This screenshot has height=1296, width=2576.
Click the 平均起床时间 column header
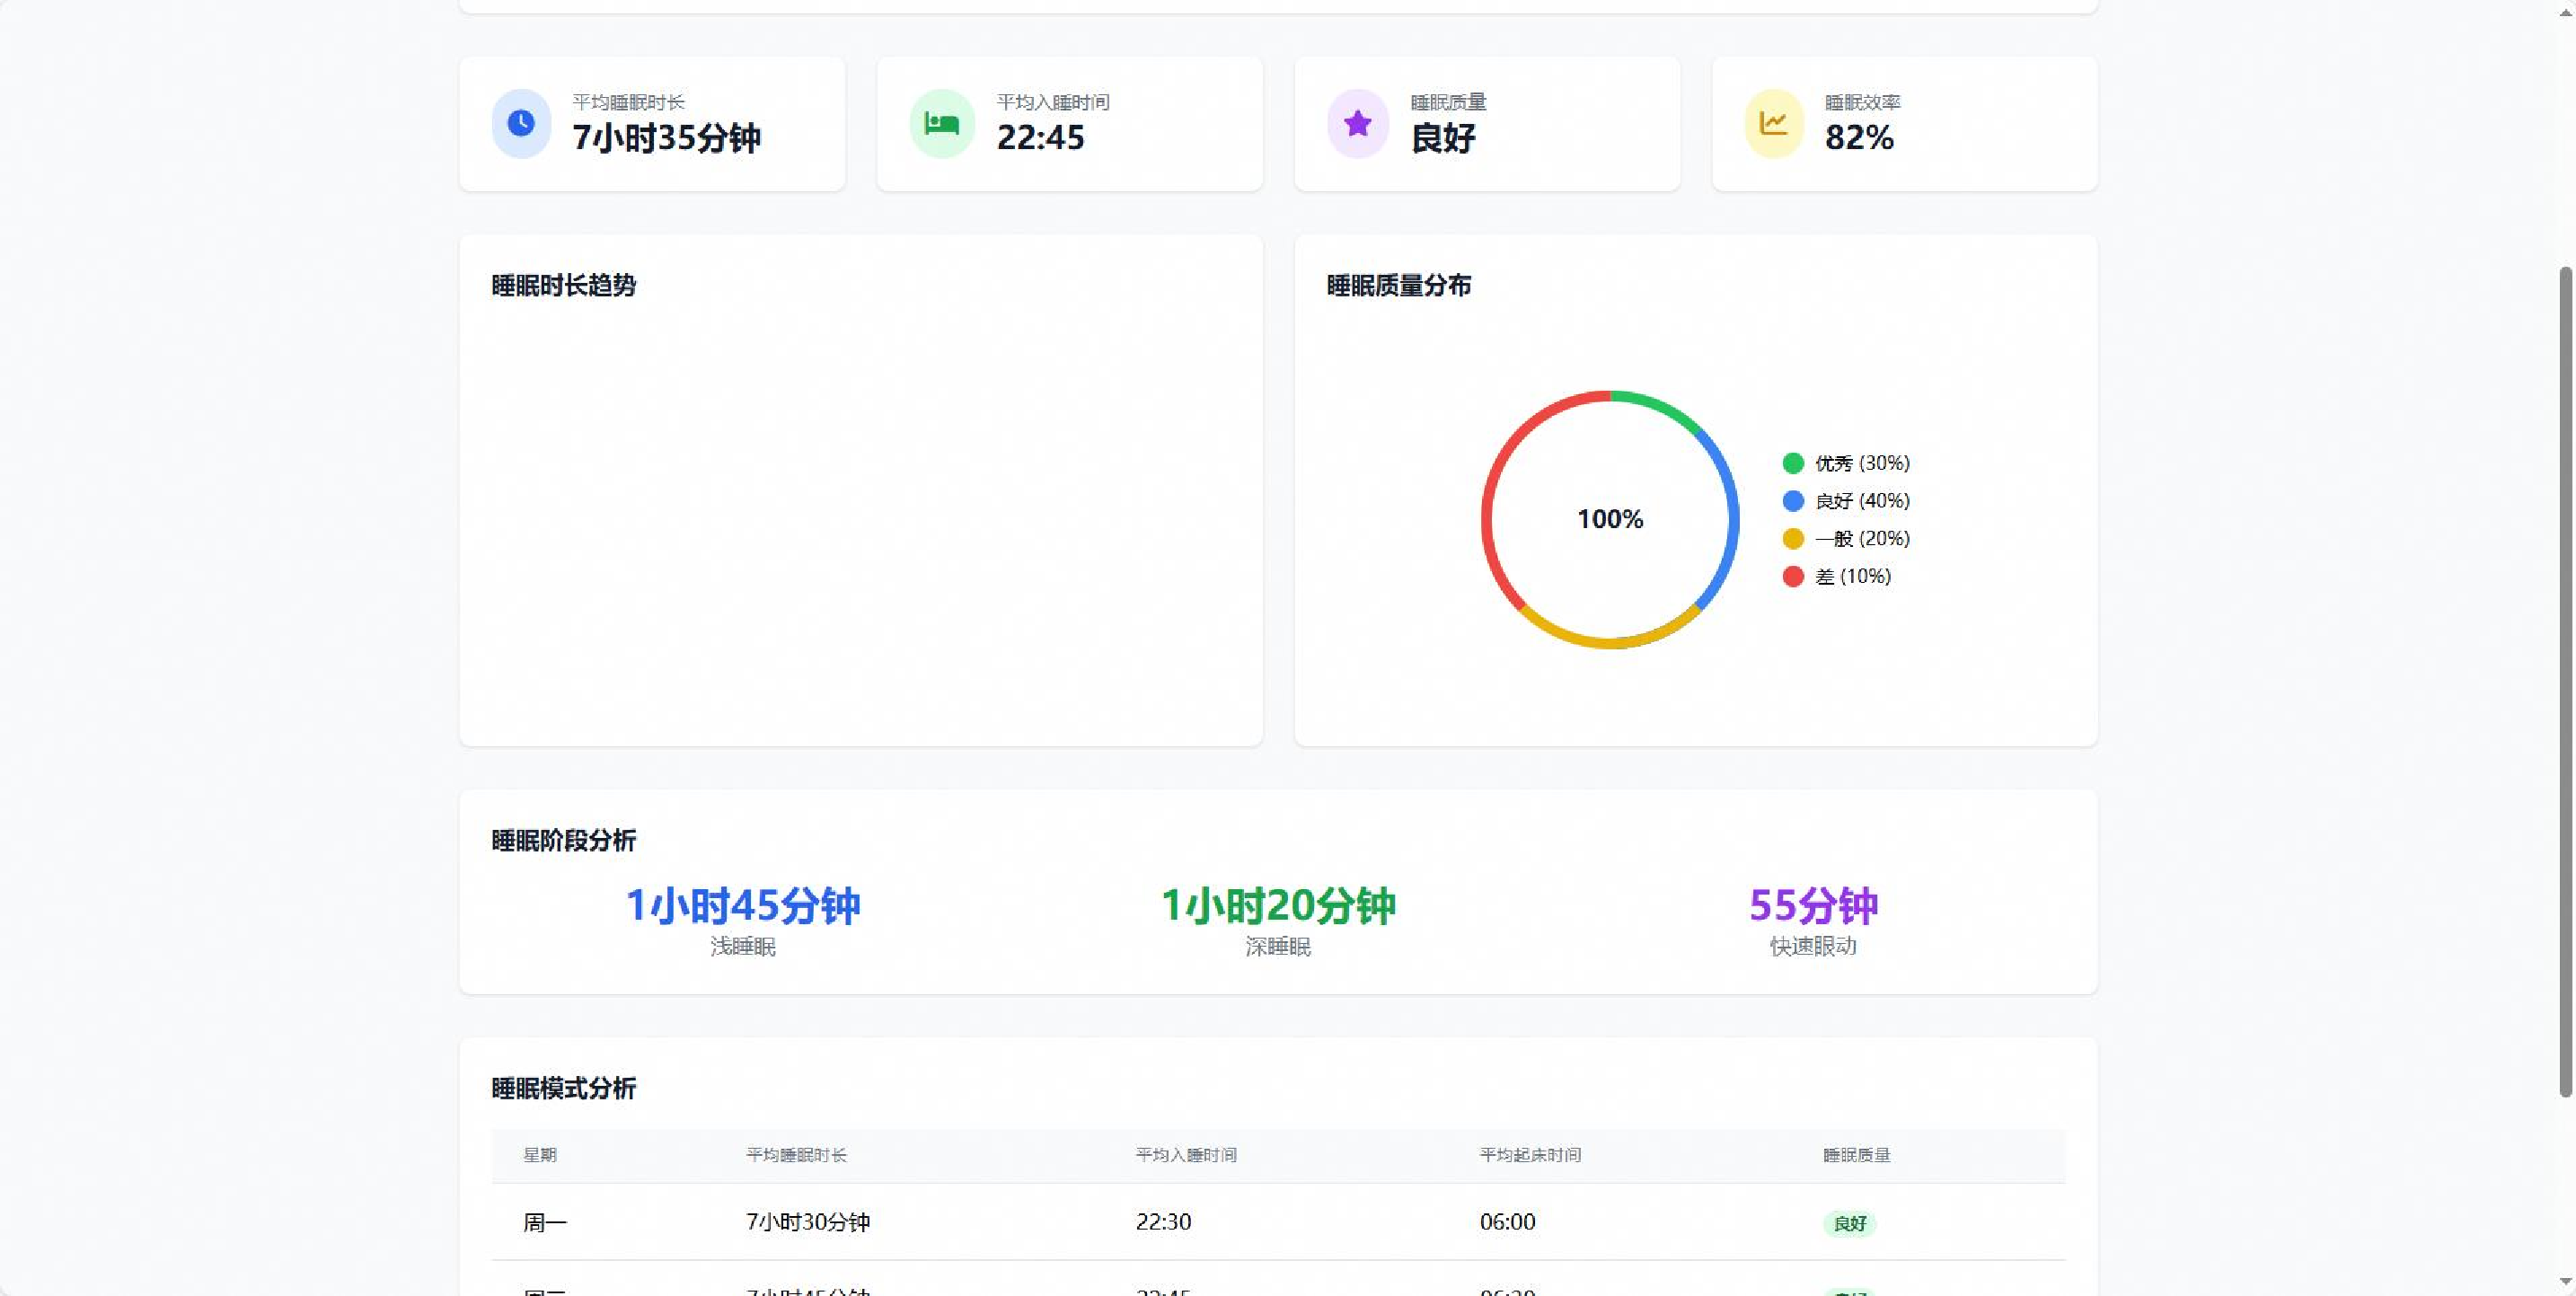point(1530,1155)
